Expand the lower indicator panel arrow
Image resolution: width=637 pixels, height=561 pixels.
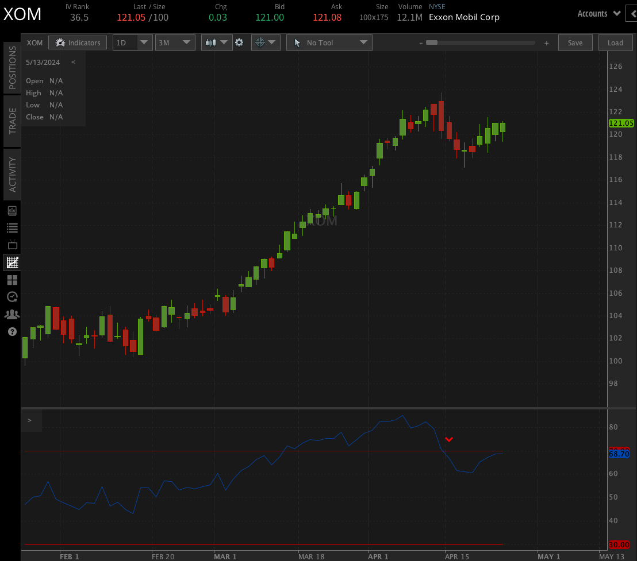pyautogui.click(x=29, y=420)
